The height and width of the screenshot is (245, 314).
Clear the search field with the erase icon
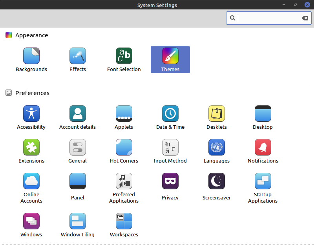(305, 18)
